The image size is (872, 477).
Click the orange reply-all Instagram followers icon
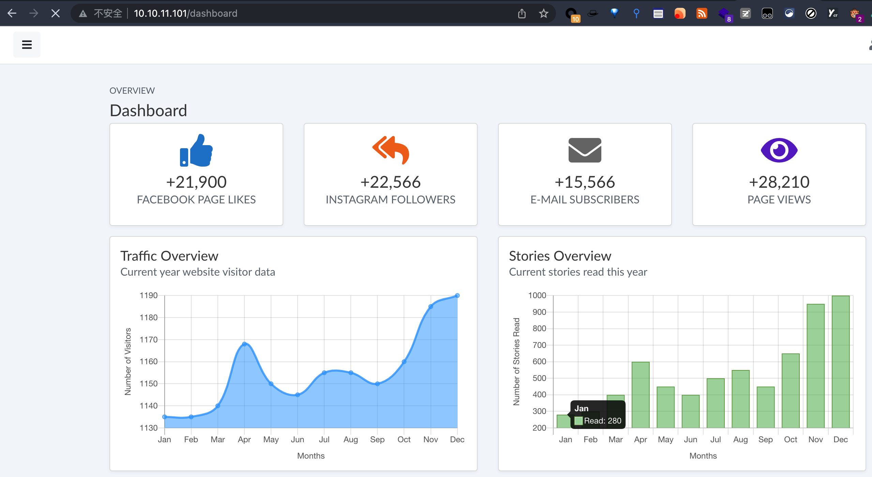(391, 150)
